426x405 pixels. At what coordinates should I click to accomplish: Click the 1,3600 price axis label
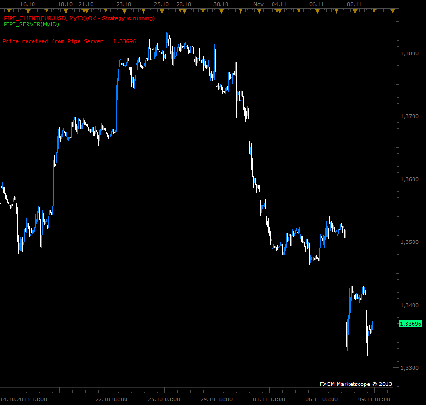pos(409,179)
